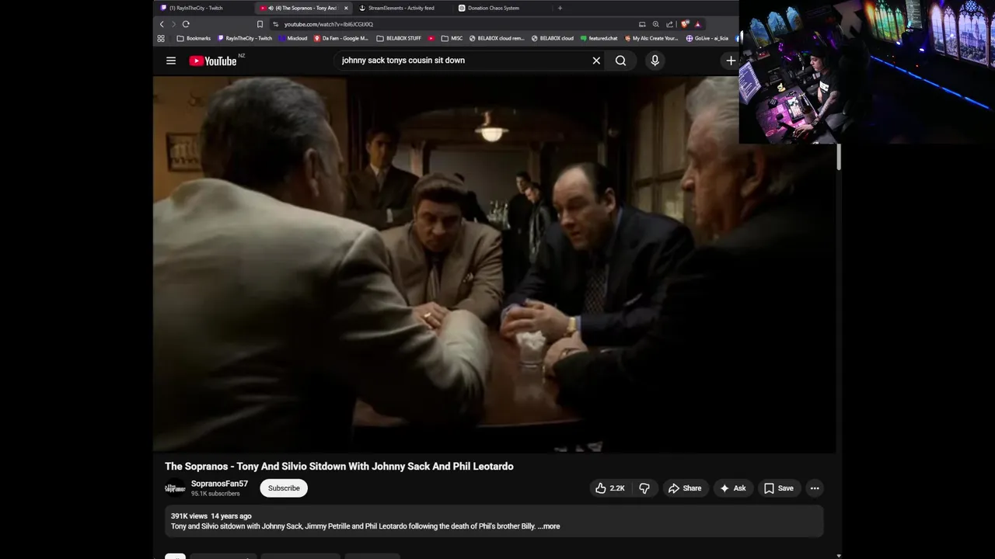The height and width of the screenshot is (559, 995).
Task: Click the page's vertical scrollbar thumb
Action: (x=839, y=157)
